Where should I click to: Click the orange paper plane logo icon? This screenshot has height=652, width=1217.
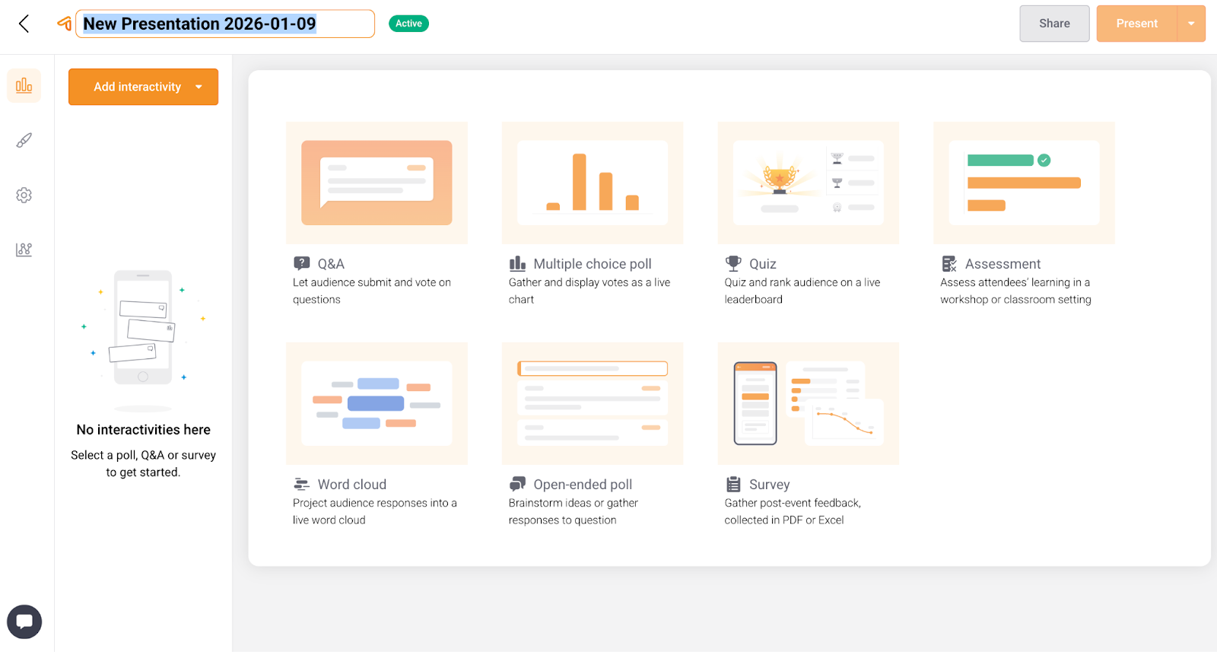(65, 24)
